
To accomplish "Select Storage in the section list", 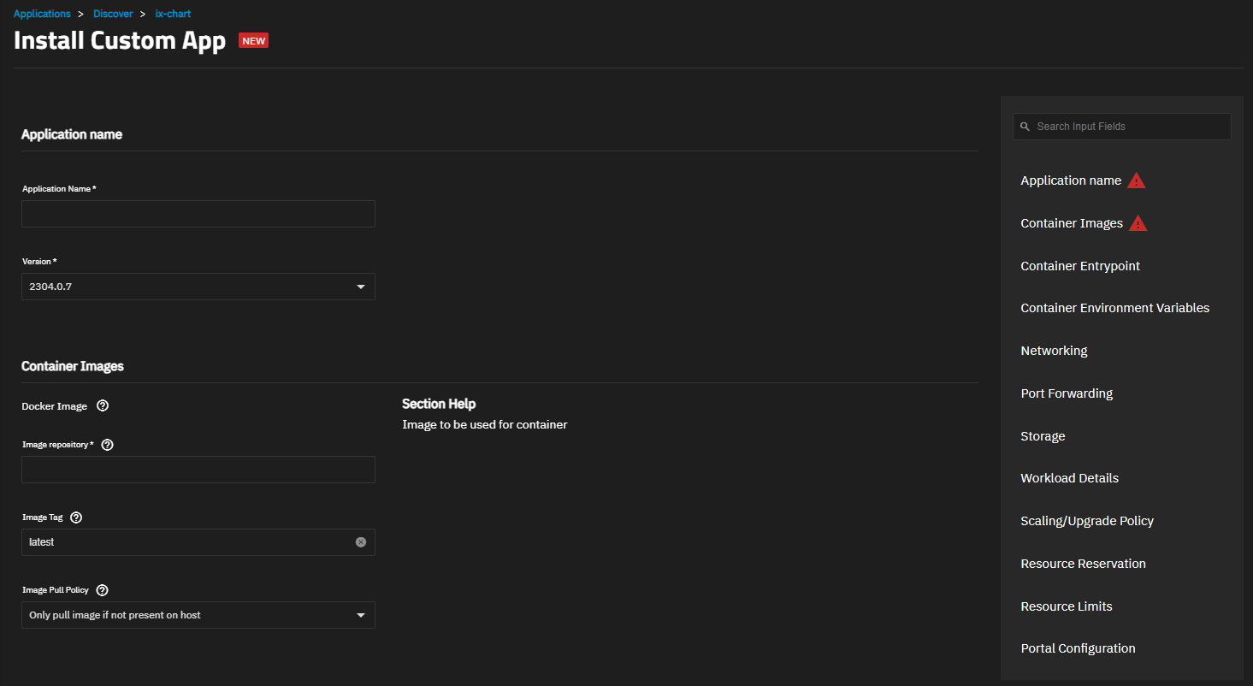I will pyautogui.click(x=1043, y=436).
